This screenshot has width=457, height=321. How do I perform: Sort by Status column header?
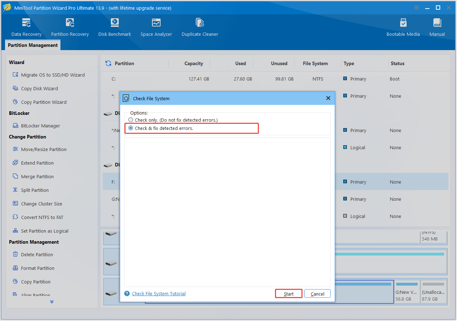397,63
